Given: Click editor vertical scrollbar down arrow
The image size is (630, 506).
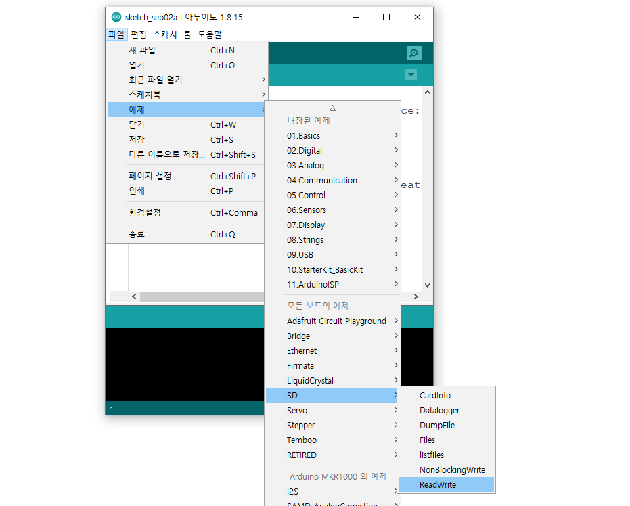Looking at the screenshot, I should (x=427, y=285).
